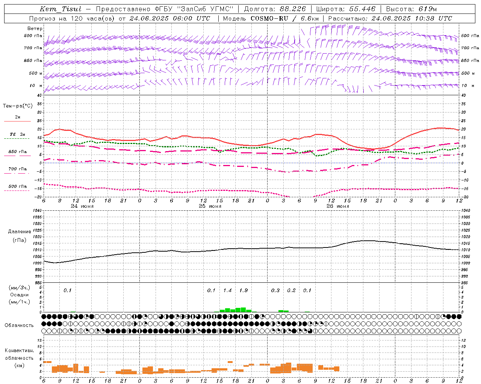
Task: Click the '2м' temperature legend entry
Action: coord(18,117)
